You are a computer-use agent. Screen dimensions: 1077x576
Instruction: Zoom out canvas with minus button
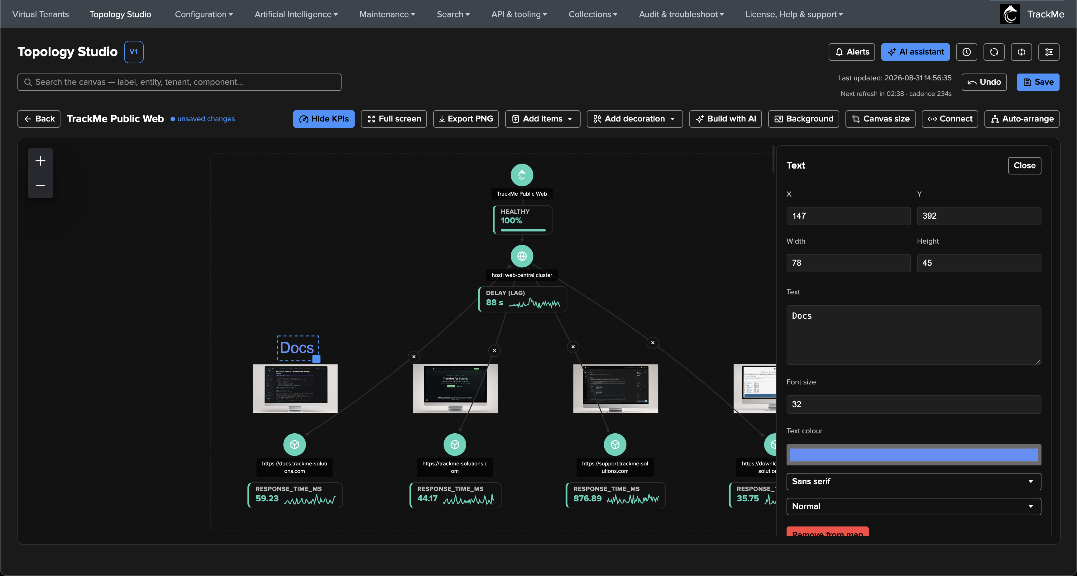tap(40, 186)
